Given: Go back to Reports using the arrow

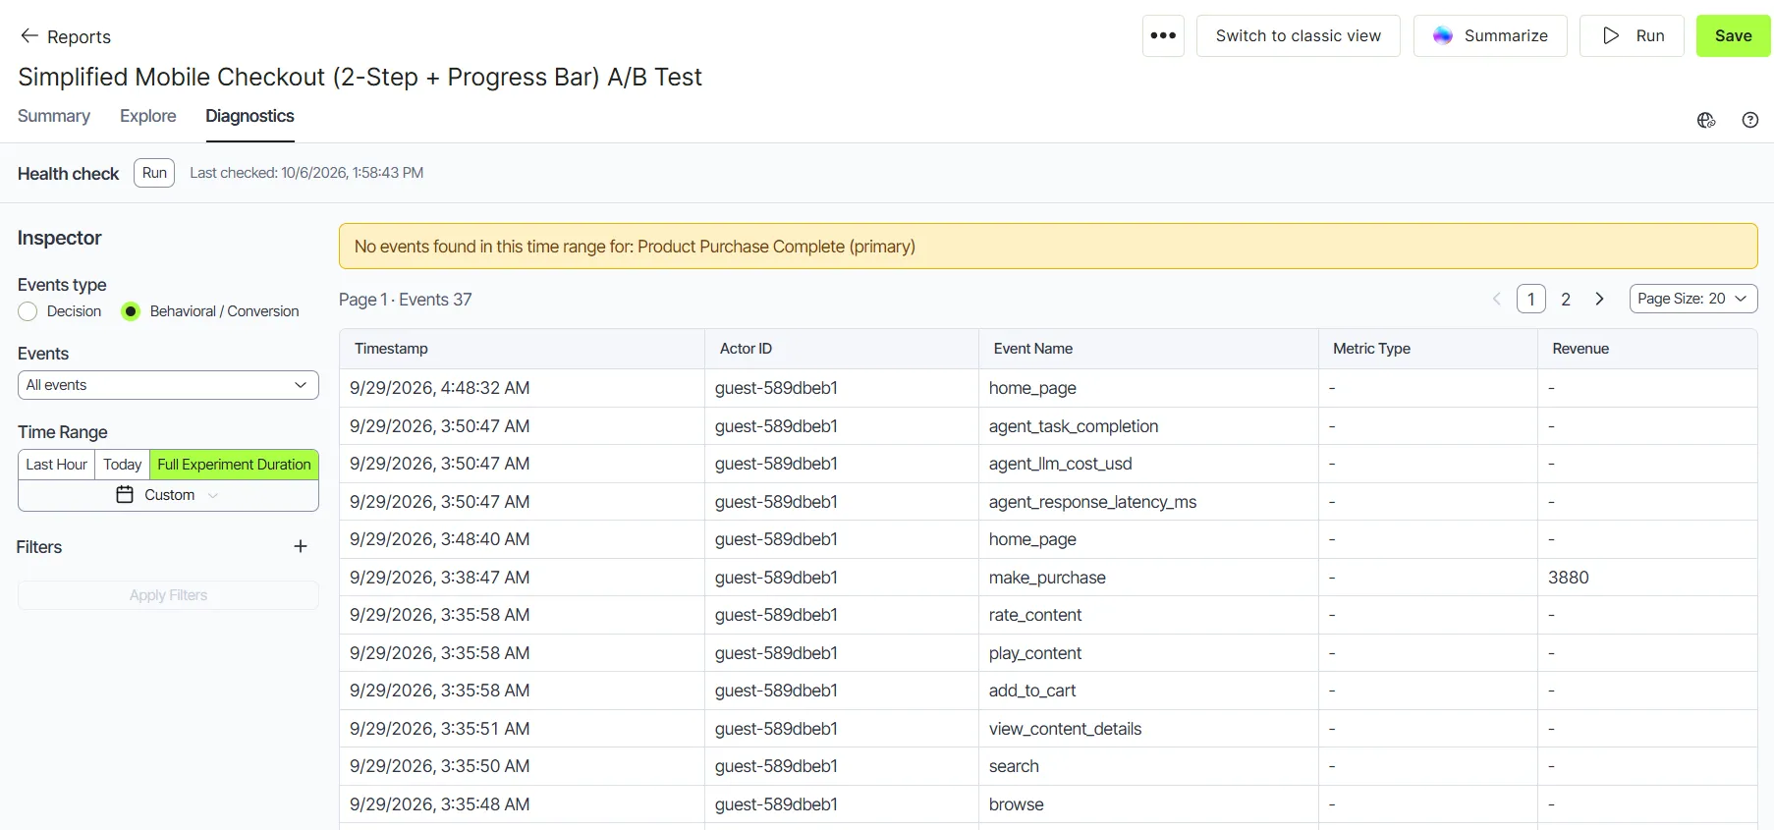Looking at the screenshot, I should point(29,36).
